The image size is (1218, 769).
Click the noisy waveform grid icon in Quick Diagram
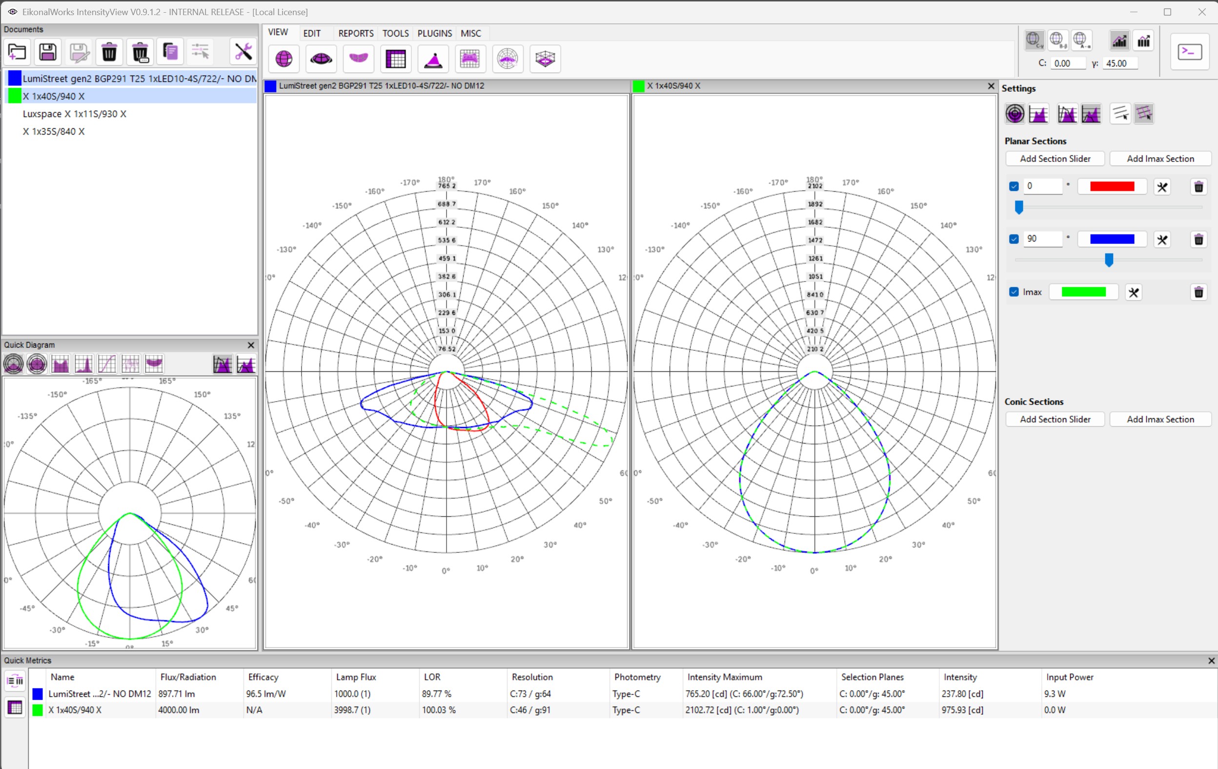(x=130, y=364)
